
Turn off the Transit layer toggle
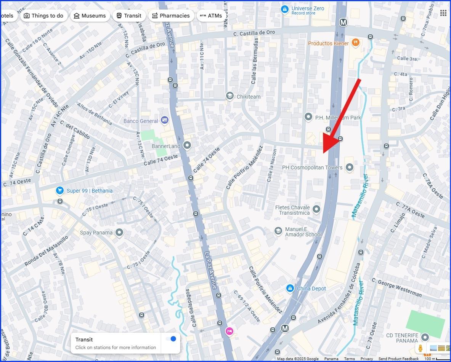pyautogui.click(x=171, y=339)
